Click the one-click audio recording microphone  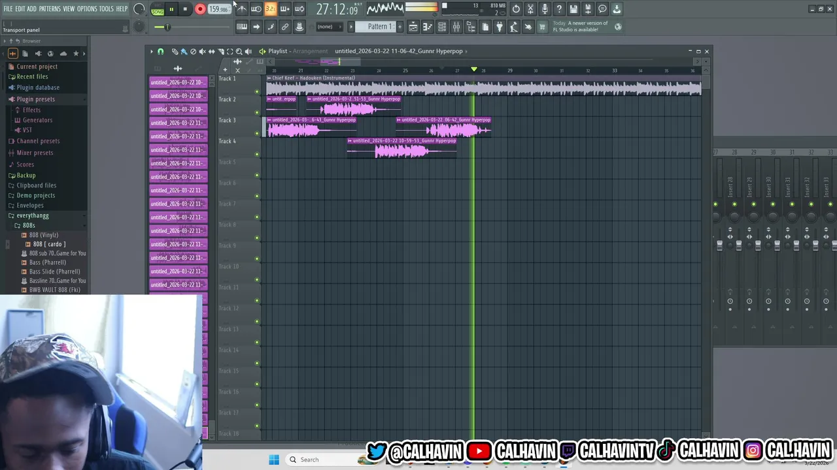[x=545, y=9]
